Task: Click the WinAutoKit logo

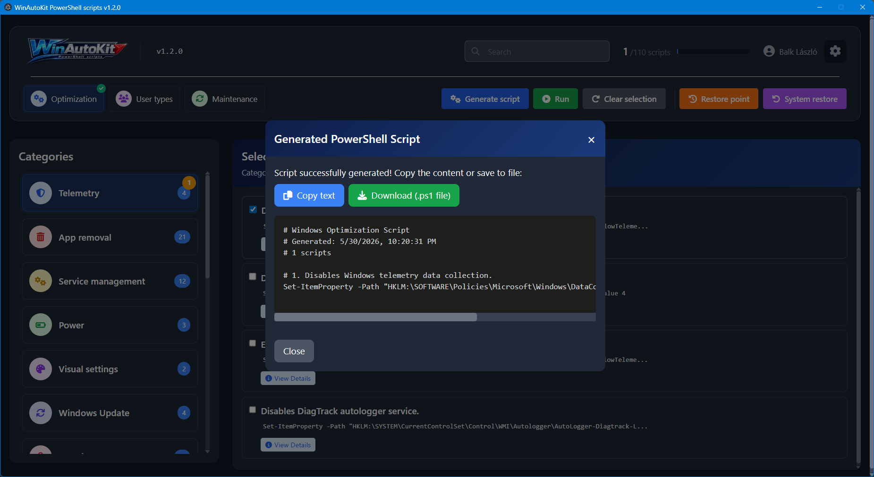Action: pos(77,50)
